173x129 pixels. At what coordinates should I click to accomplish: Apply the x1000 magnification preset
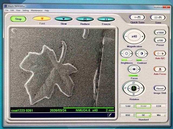pos(159,32)
